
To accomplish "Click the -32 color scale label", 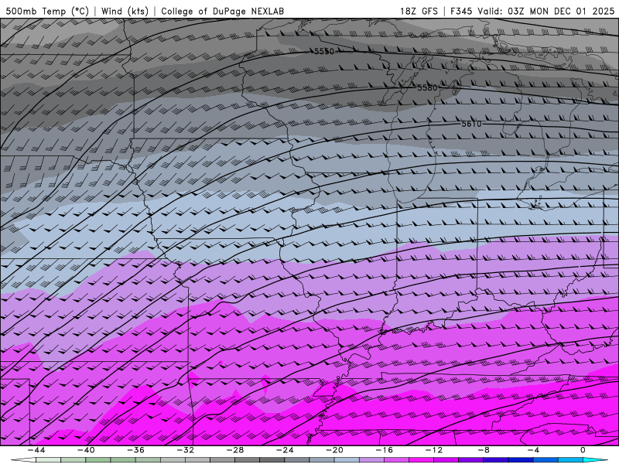I will click(186, 450).
